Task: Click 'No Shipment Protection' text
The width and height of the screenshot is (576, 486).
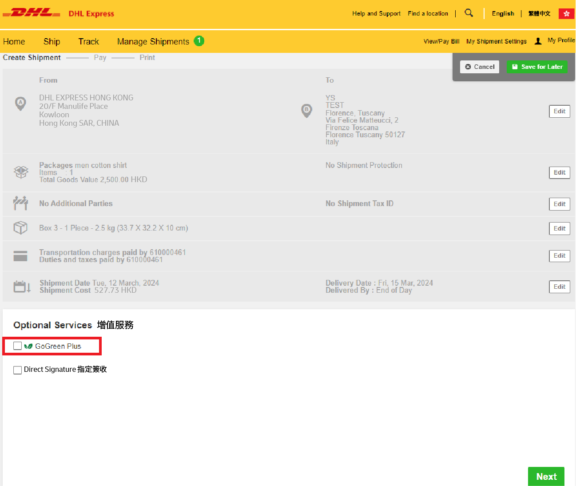Action: click(364, 165)
